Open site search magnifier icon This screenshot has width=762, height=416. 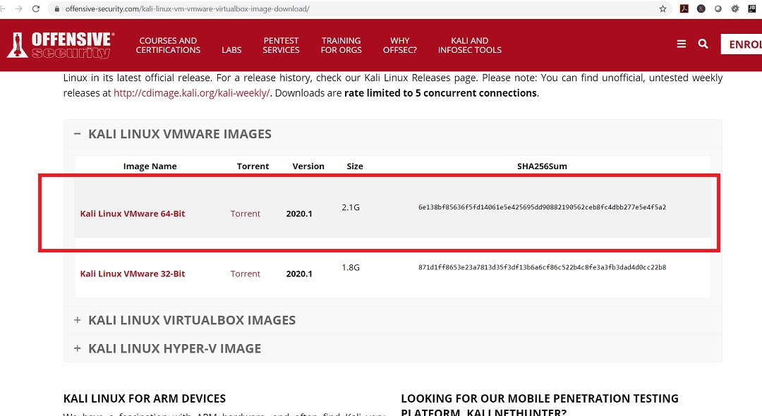pos(703,44)
